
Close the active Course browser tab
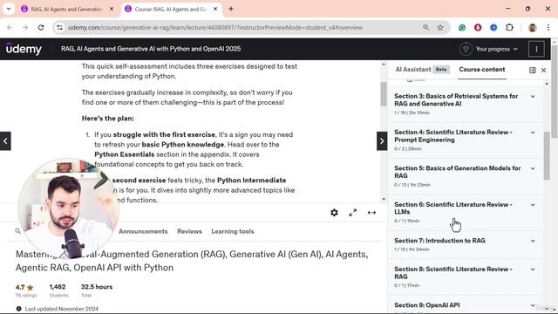(215, 9)
